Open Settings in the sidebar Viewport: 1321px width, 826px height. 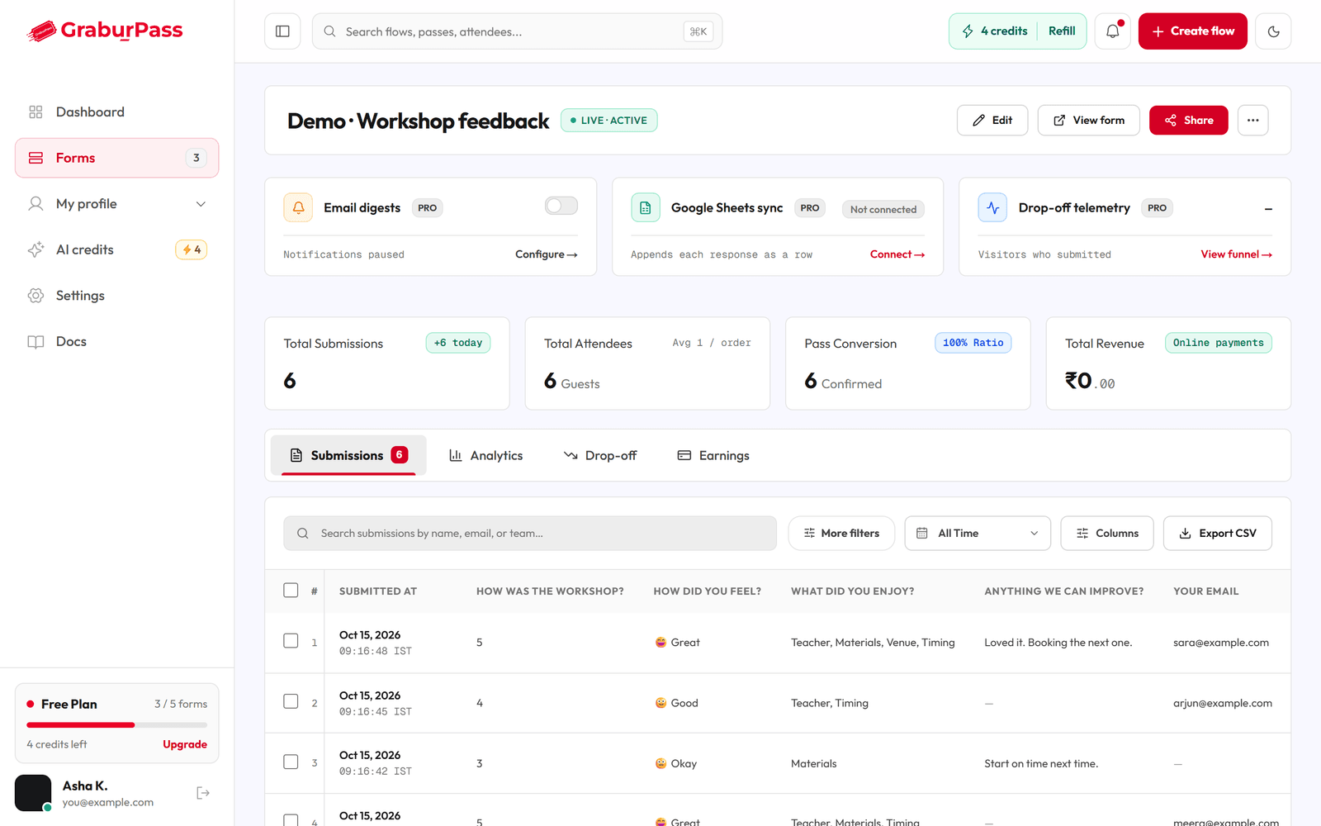click(x=117, y=296)
